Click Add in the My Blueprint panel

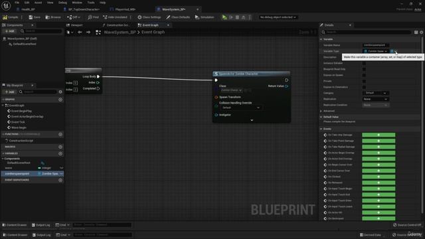9,92
